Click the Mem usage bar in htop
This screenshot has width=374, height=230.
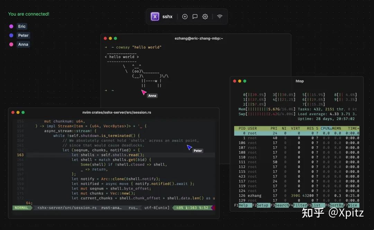coord(267,109)
